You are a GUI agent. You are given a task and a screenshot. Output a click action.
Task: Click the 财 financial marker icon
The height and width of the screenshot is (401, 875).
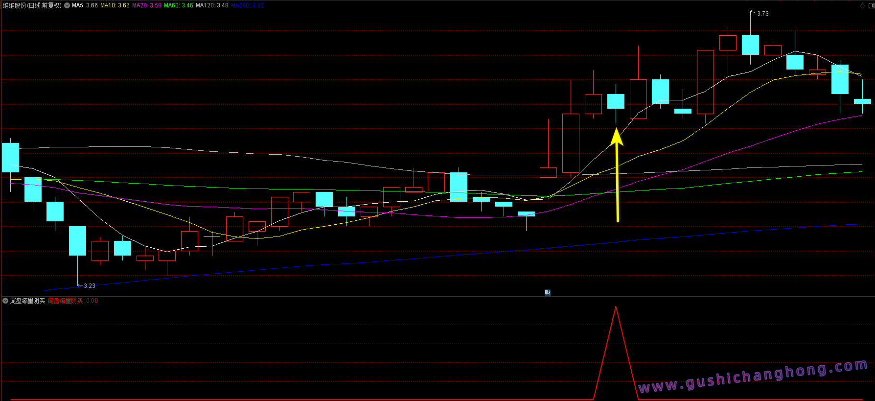(548, 293)
